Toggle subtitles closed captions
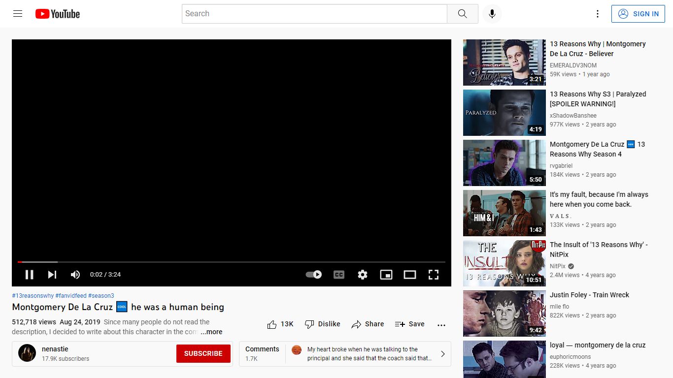This screenshot has height=378, width=673. click(x=339, y=275)
